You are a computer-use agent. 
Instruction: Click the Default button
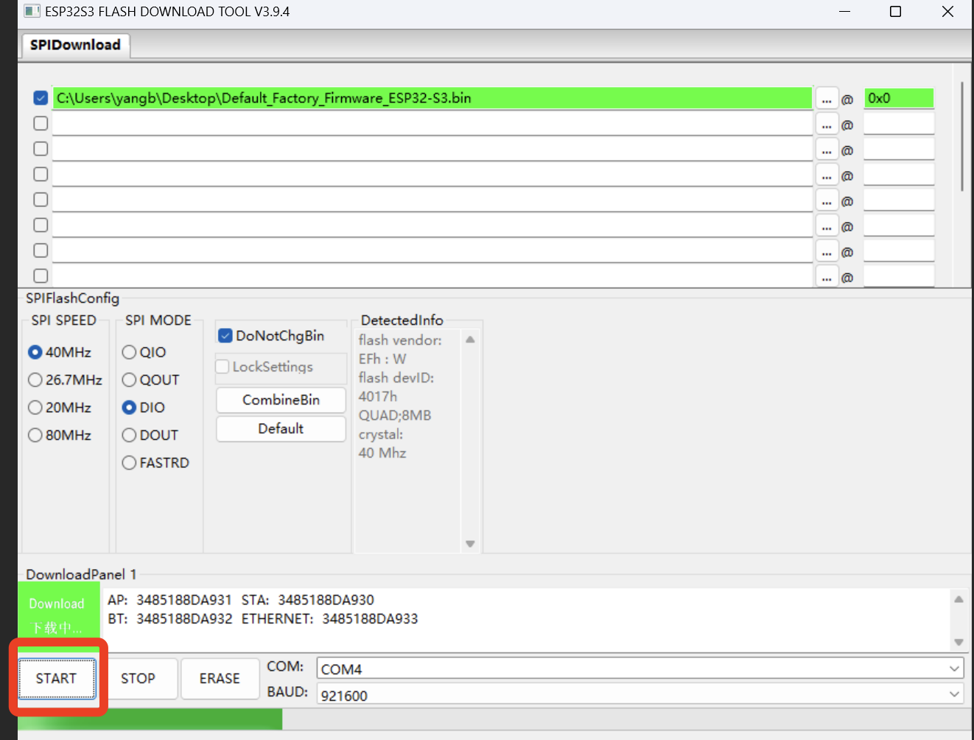(x=281, y=429)
